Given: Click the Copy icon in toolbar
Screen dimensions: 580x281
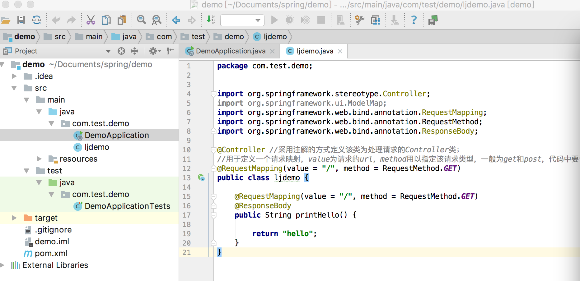Looking at the screenshot, I should pyautogui.click(x=106, y=20).
